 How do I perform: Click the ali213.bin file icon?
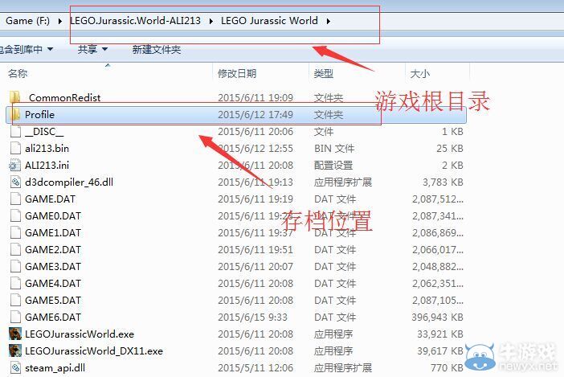[x=15, y=148]
